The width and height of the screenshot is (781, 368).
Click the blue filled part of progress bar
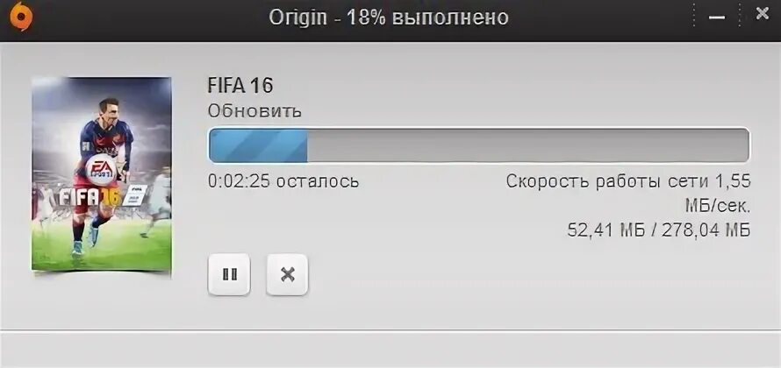coord(258,145)
